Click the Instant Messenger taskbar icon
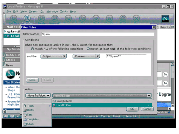Viewport: 179px width, 134px height. coord(18,116)
